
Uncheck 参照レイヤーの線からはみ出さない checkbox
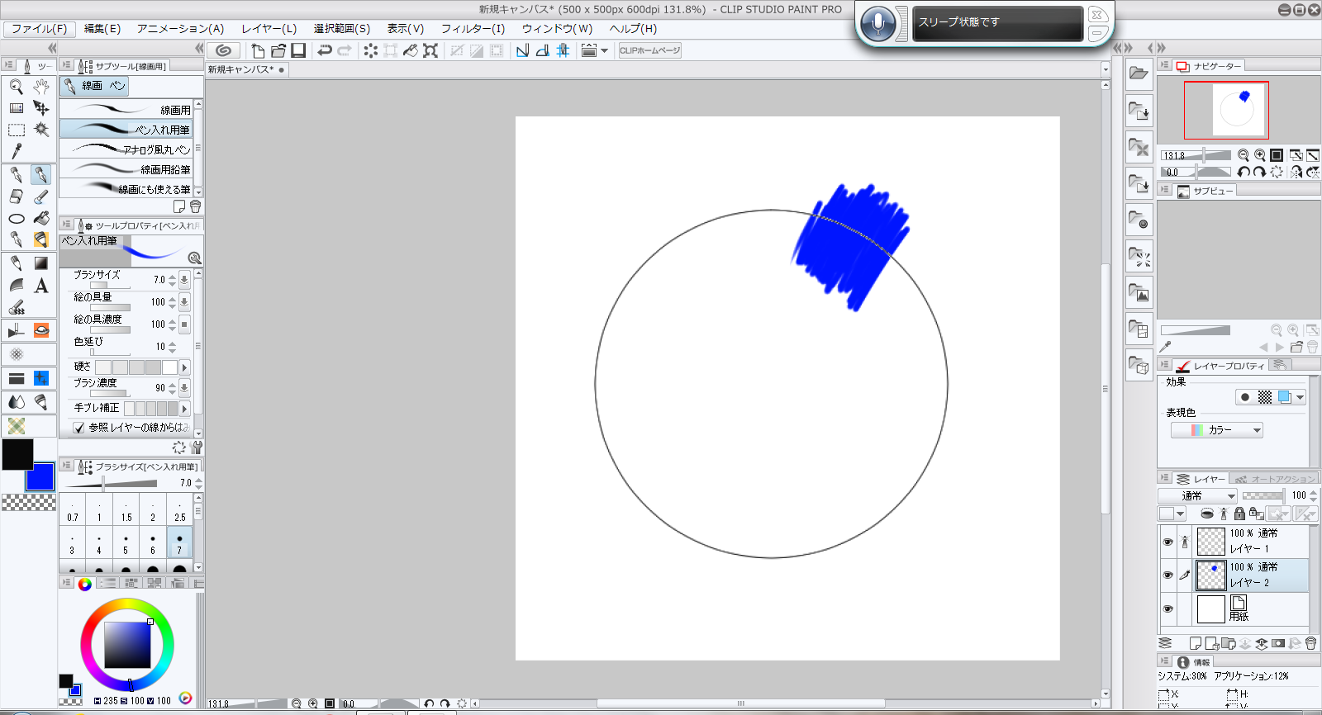click(78, 428)
